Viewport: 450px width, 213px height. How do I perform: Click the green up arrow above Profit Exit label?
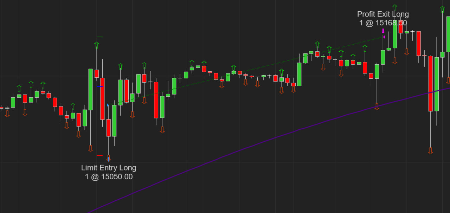coord(395,7)
